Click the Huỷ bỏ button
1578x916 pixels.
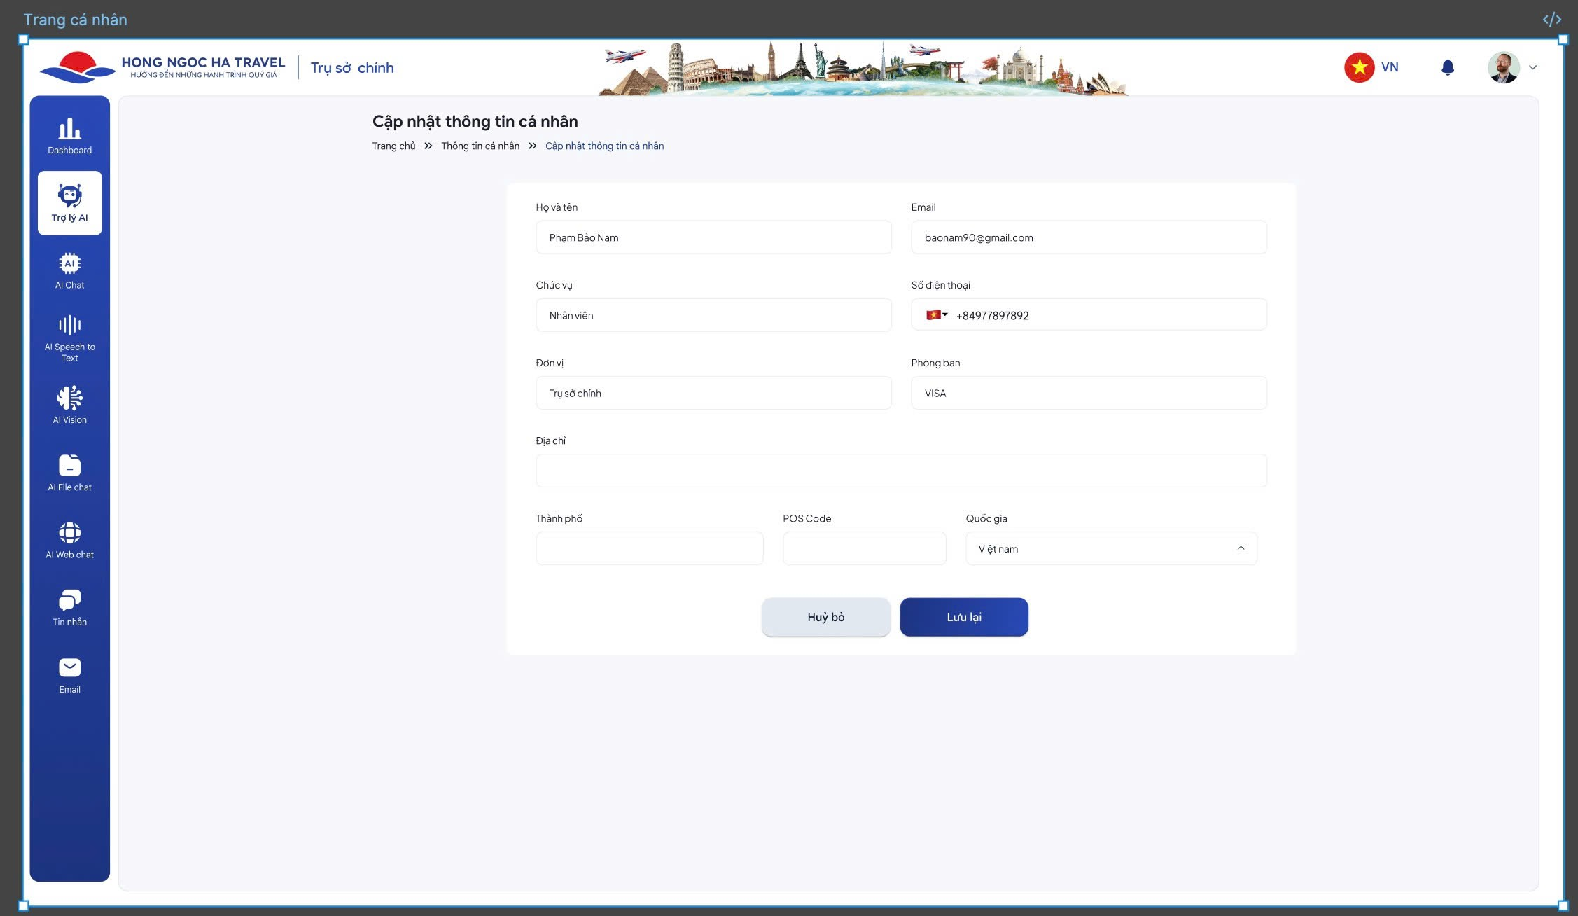(x=825, y=617)
